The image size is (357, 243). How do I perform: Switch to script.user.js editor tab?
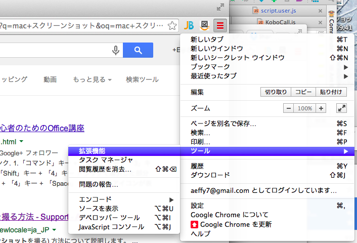click(278, 11)
